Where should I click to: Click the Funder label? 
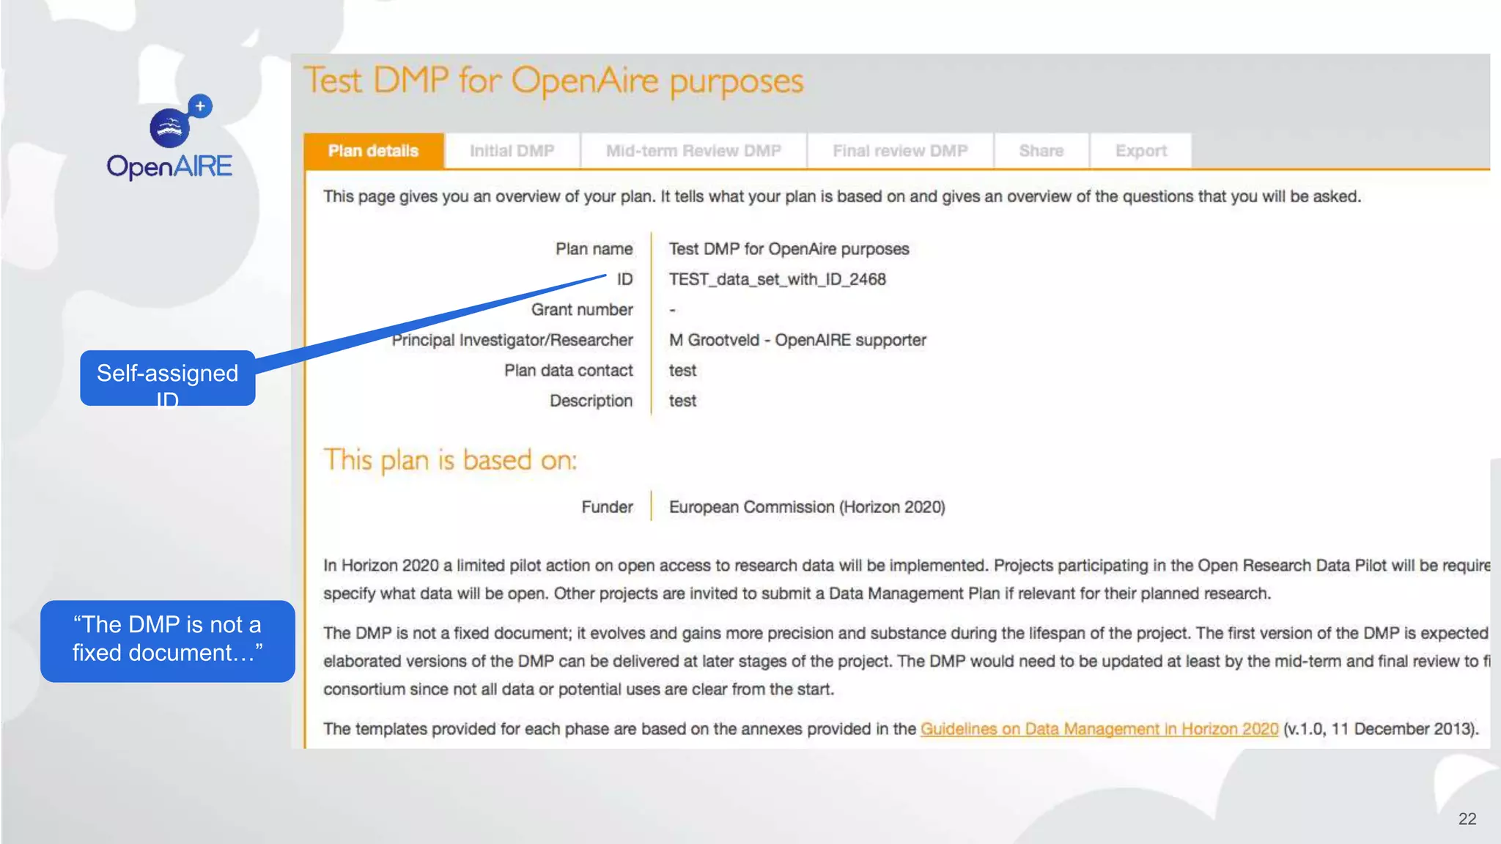click(607, 507)
